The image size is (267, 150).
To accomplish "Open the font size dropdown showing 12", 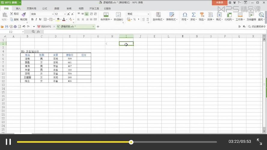I will click(65, 14).
